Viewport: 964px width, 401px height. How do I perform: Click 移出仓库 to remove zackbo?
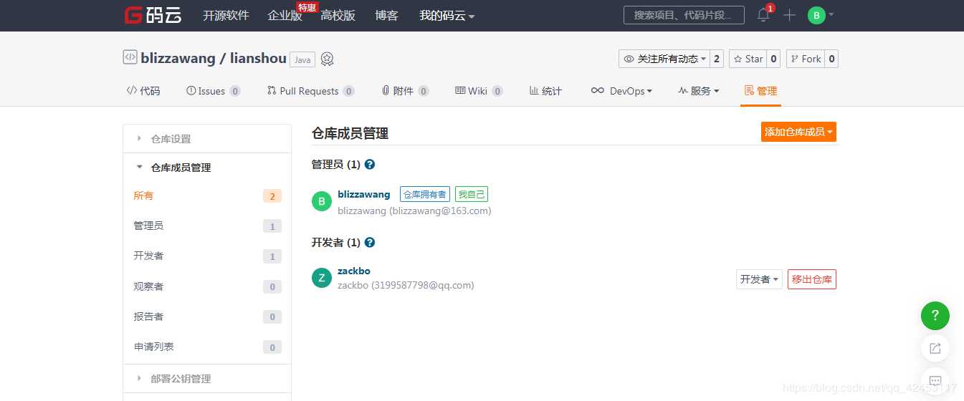[x=812, y=279]
